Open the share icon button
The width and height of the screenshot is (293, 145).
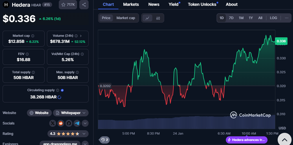[x=84, y=5]
